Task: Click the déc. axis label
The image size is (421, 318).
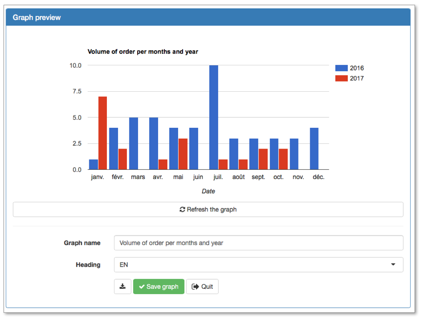Action: 319,177
